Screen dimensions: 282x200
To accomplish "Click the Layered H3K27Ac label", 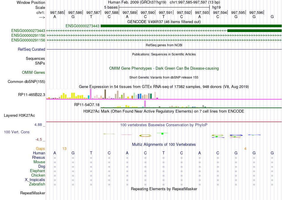I will (x=19, y=116).
